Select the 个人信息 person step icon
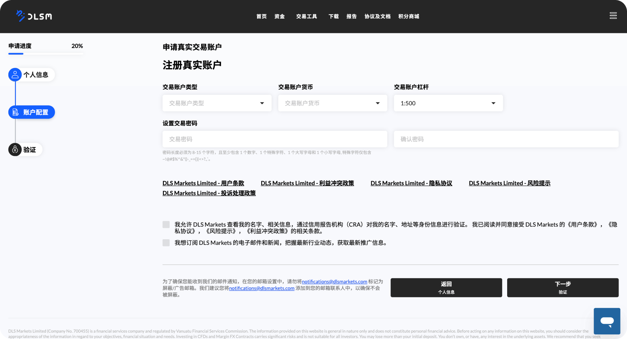This screenshot has width=627, height=339. point(15,74)
